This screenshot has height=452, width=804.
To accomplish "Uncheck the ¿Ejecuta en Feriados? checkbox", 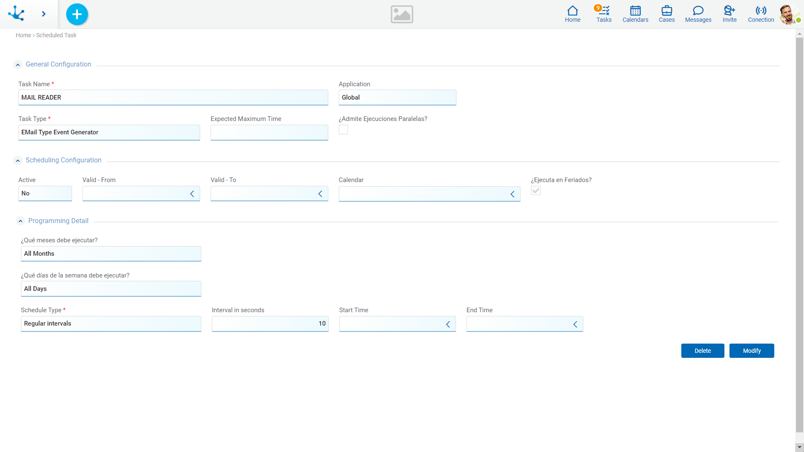I will click(x=536, y=190).
